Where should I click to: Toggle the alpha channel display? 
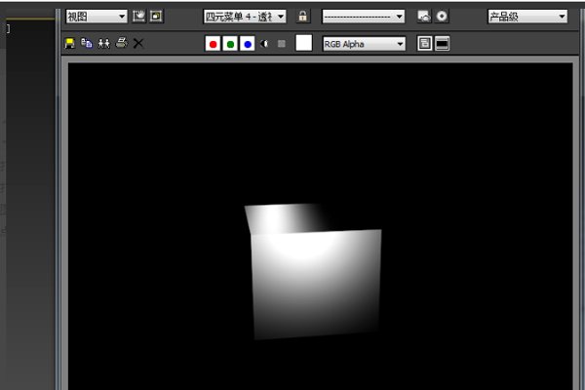265,44
